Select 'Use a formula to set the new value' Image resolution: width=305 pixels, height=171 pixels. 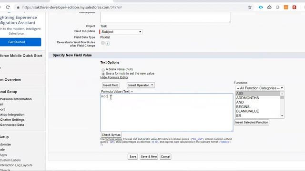point(103,74)
